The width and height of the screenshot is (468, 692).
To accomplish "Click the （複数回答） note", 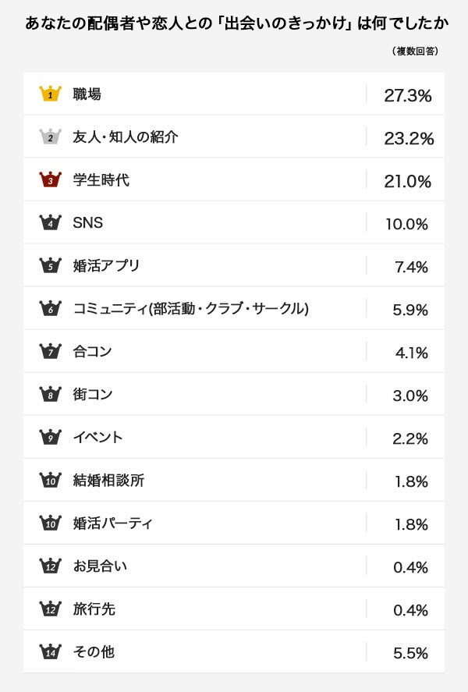I will point(414,51).
